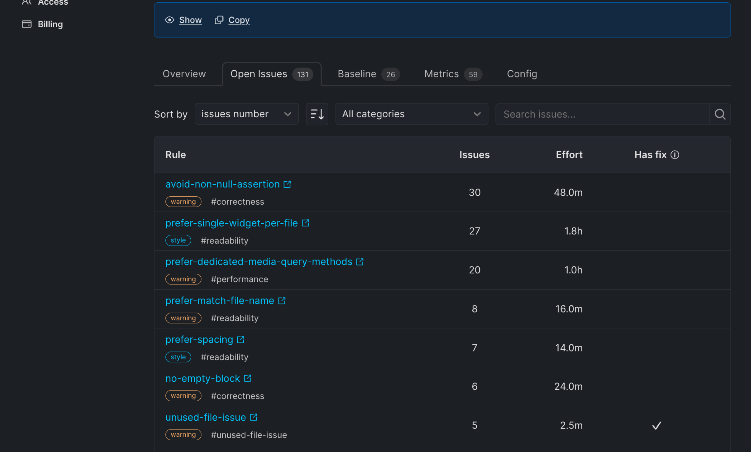Click external link icon next to prefer-match-file-name
The width and height of the screenshot is (751, 452).
(282, 301)
